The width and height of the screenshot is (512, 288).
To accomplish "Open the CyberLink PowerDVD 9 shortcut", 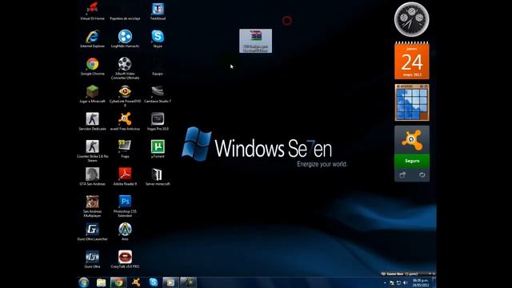I will (125, 96).
